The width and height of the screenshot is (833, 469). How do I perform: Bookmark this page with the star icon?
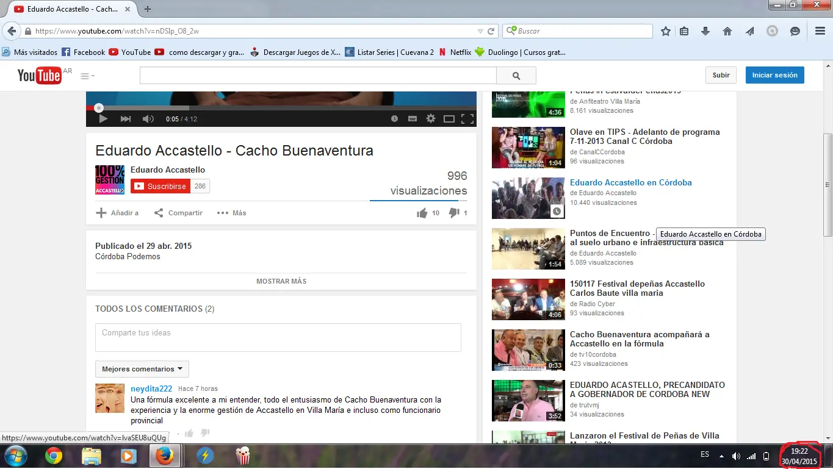coord(666,31)
